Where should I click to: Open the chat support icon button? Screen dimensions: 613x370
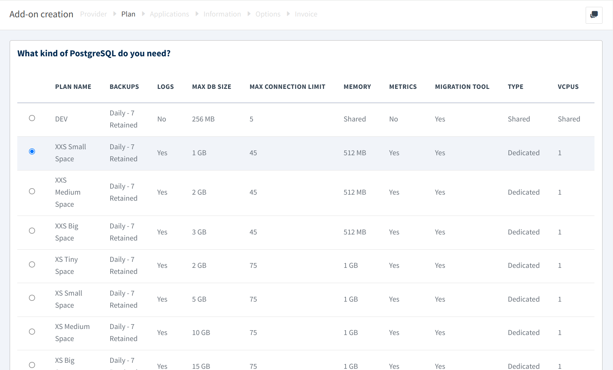(x=594, y=15)
